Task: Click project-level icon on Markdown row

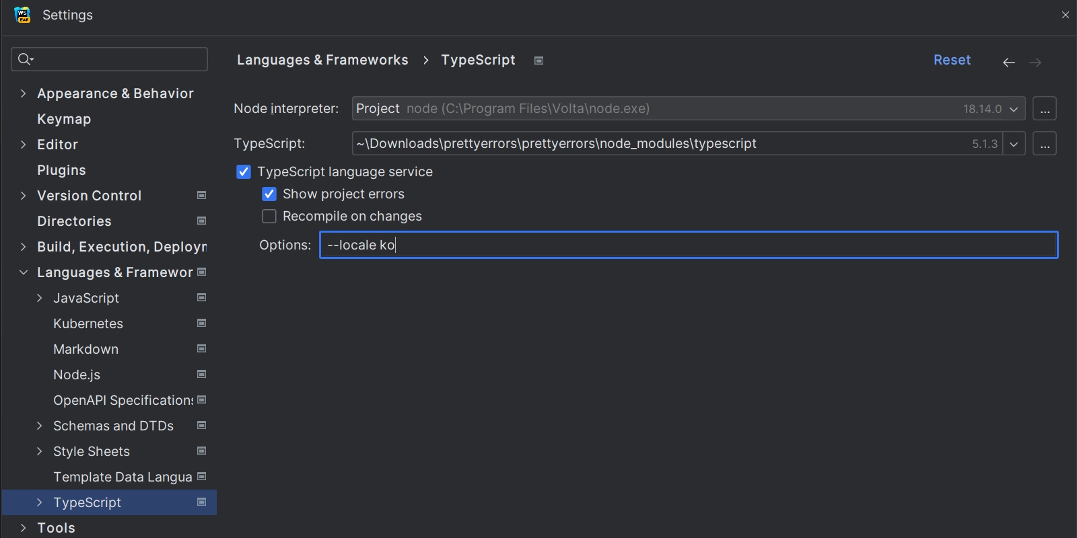Action: click(201, 348)
